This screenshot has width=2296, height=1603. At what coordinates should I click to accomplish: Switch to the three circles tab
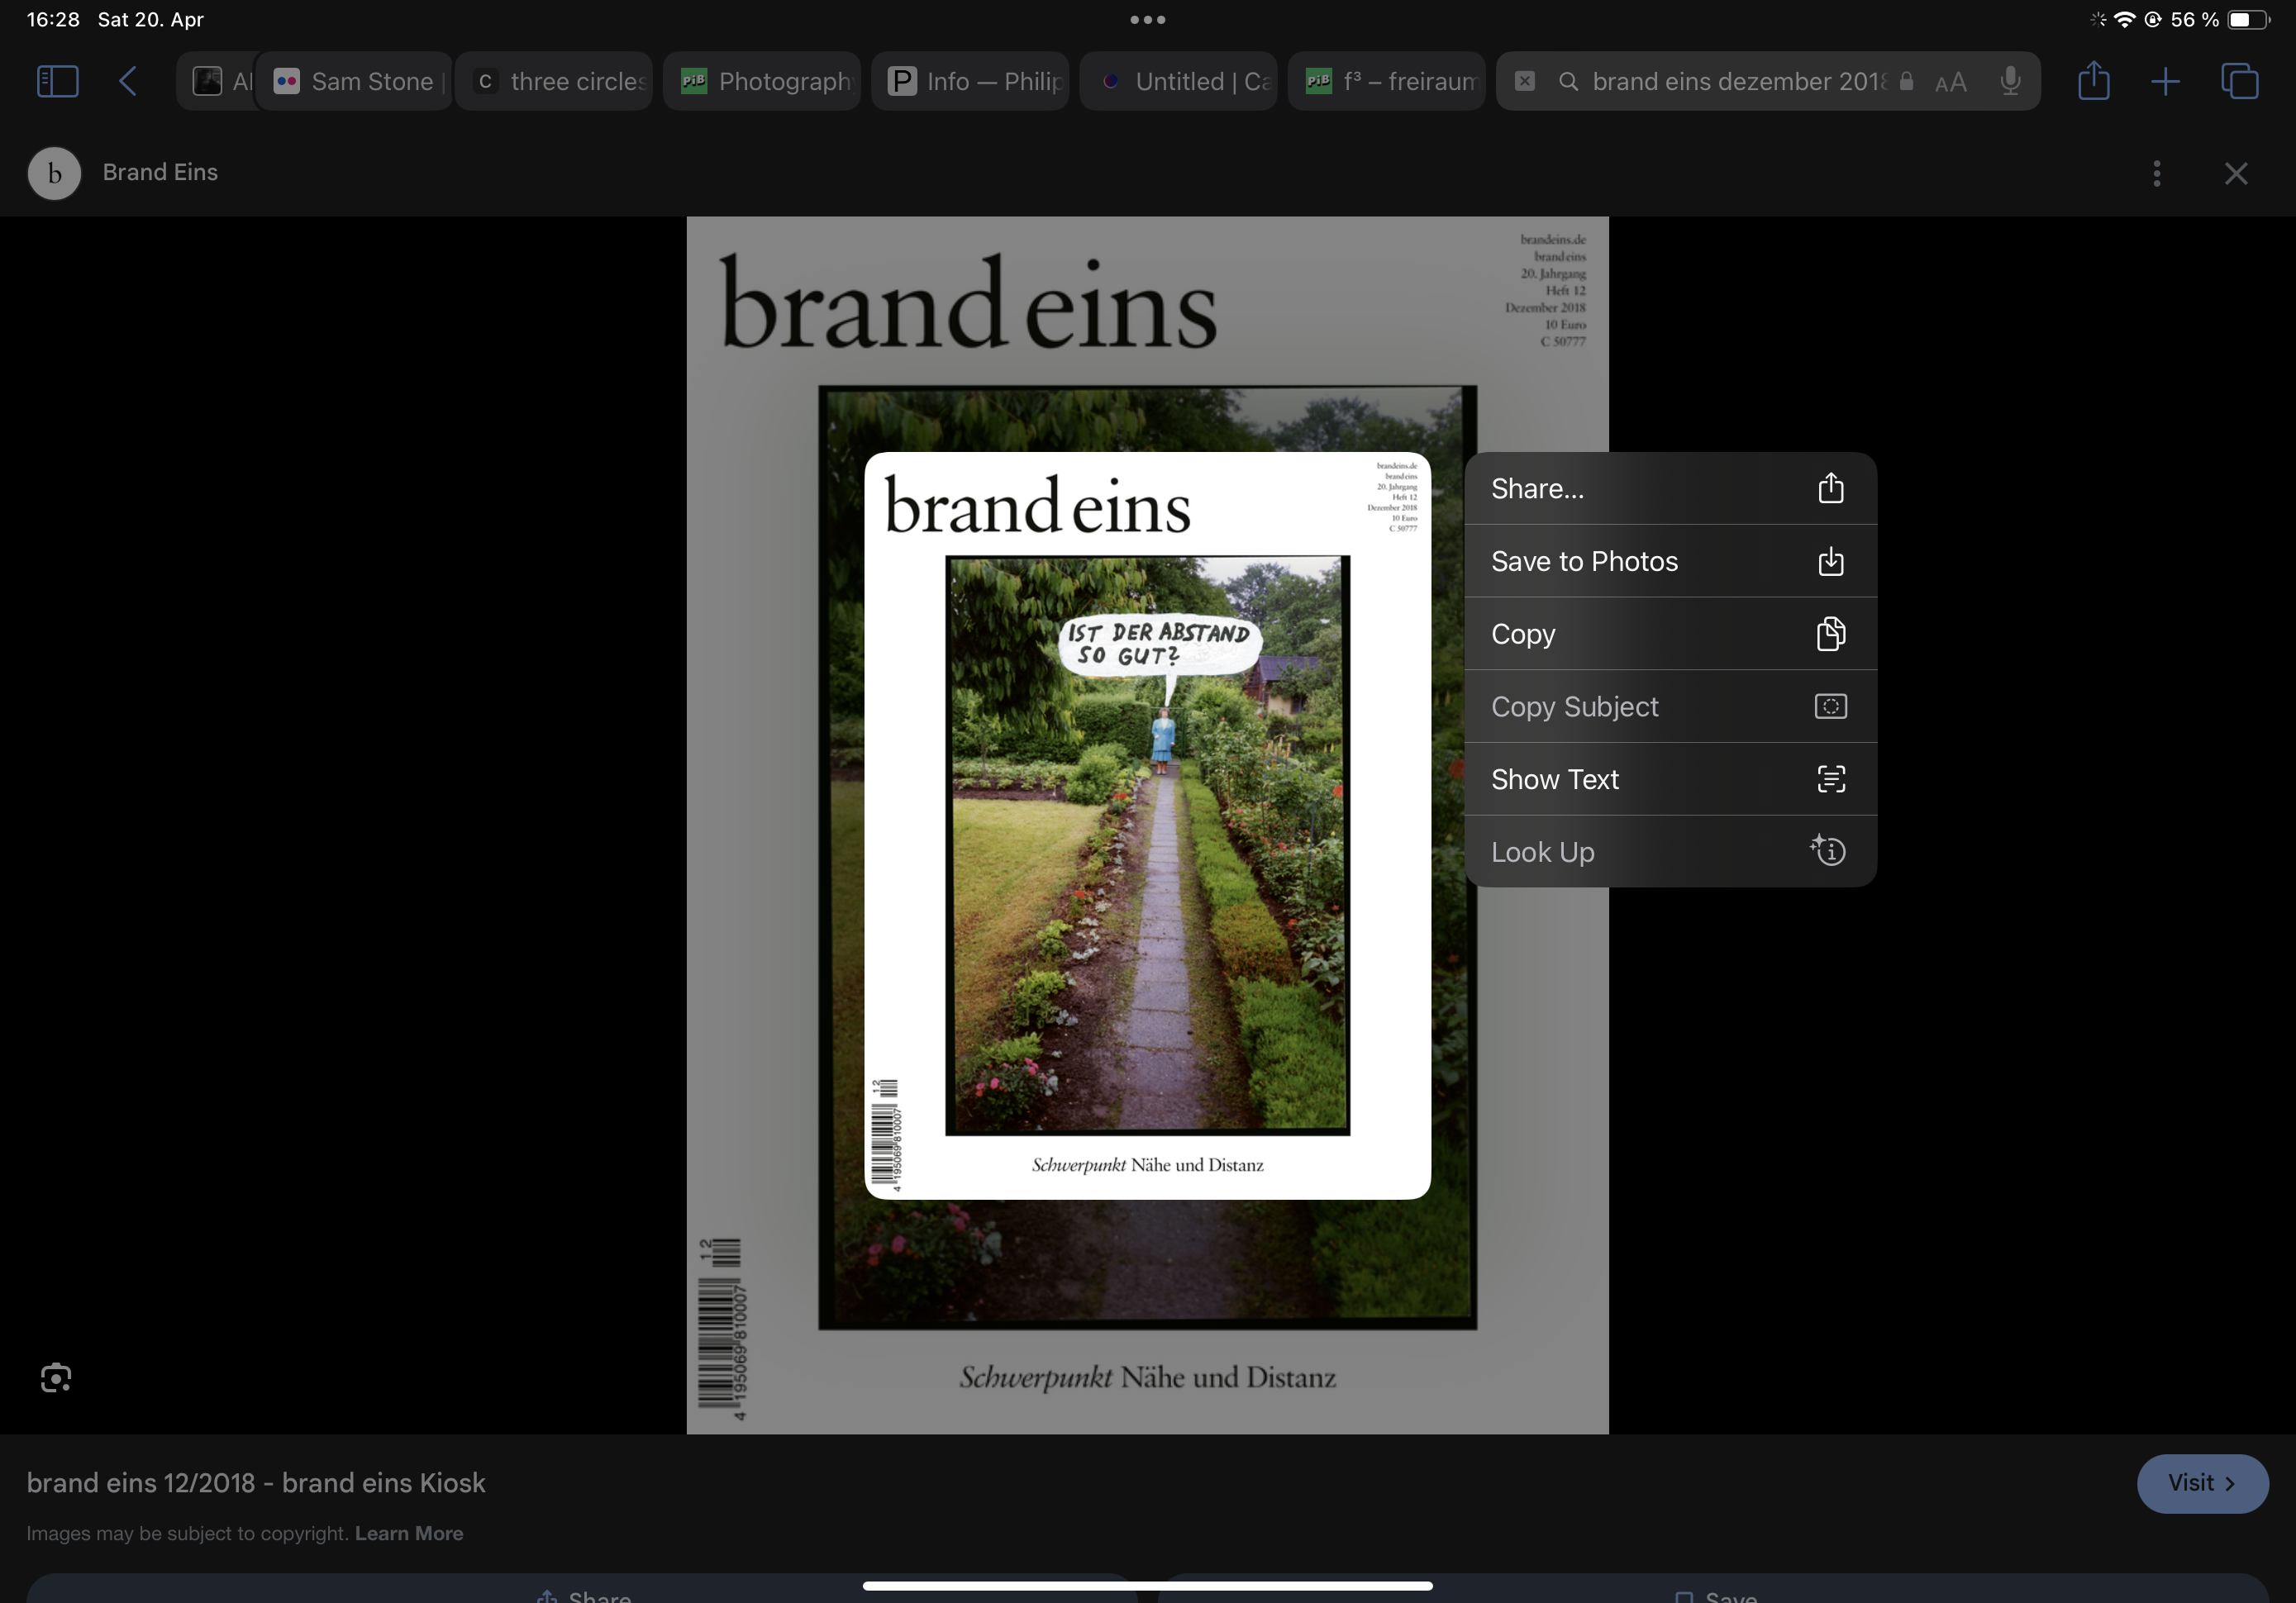pos(554,81)
